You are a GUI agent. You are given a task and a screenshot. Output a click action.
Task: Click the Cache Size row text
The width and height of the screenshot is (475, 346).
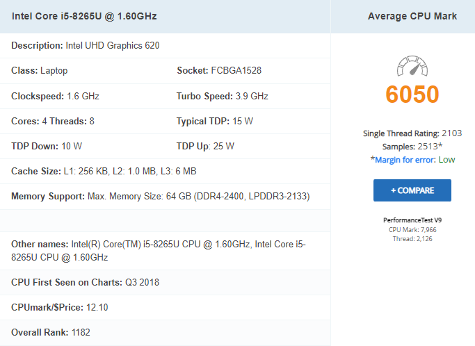(x=104, y=172)
